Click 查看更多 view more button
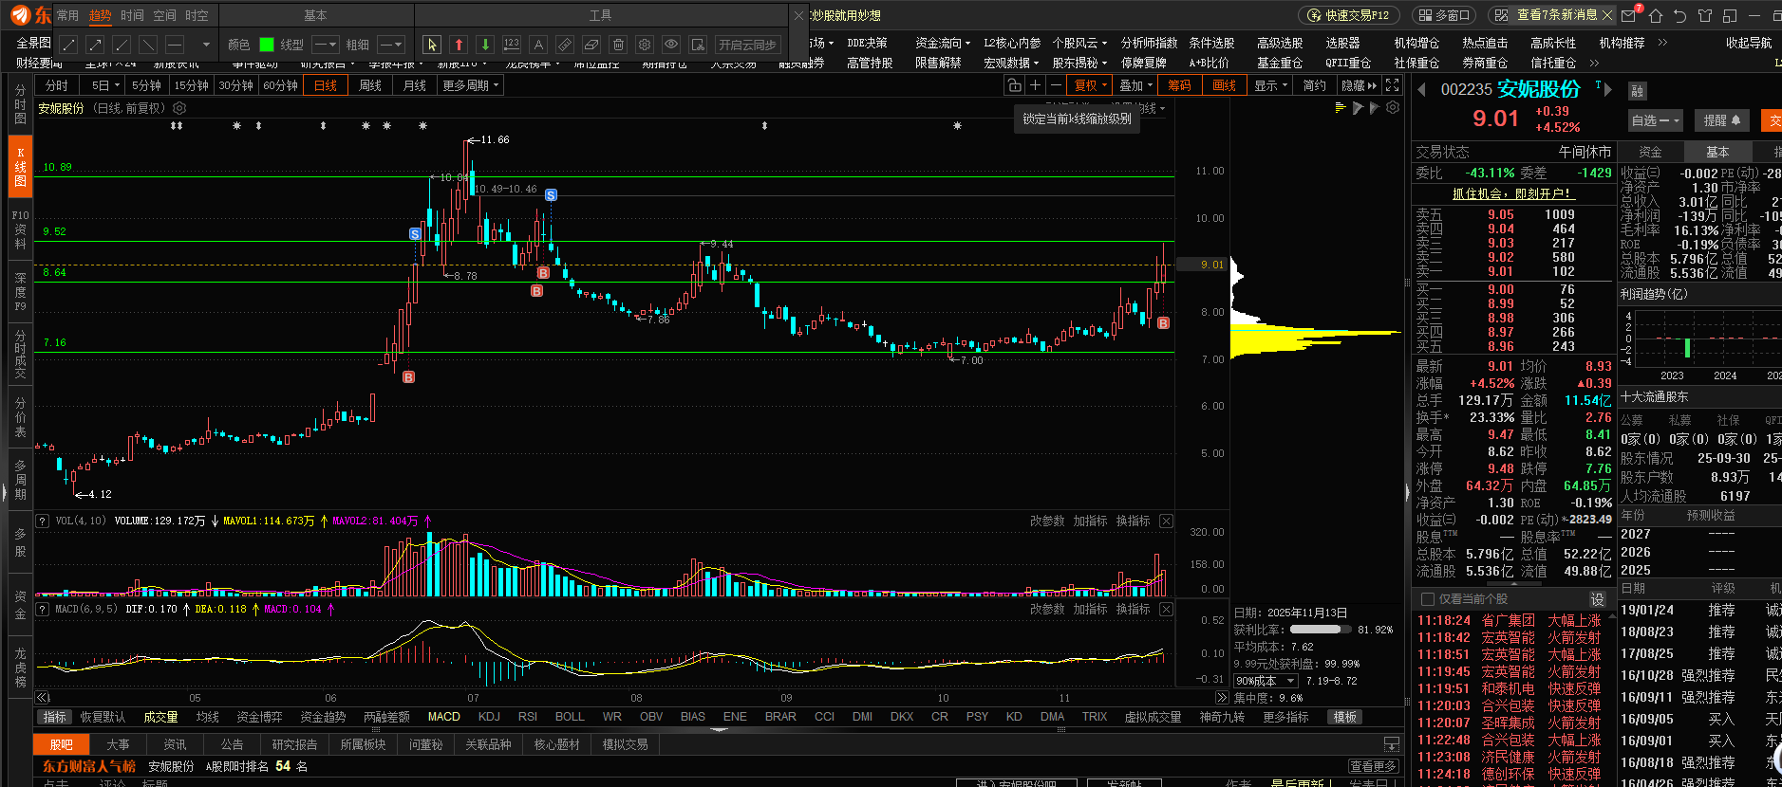Image resolution: width=1782 pixels, height=787 pixels. click(x=1374, y=766)
